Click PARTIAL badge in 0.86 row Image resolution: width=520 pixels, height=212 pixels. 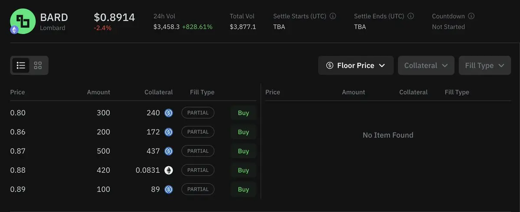pos(198,132)
